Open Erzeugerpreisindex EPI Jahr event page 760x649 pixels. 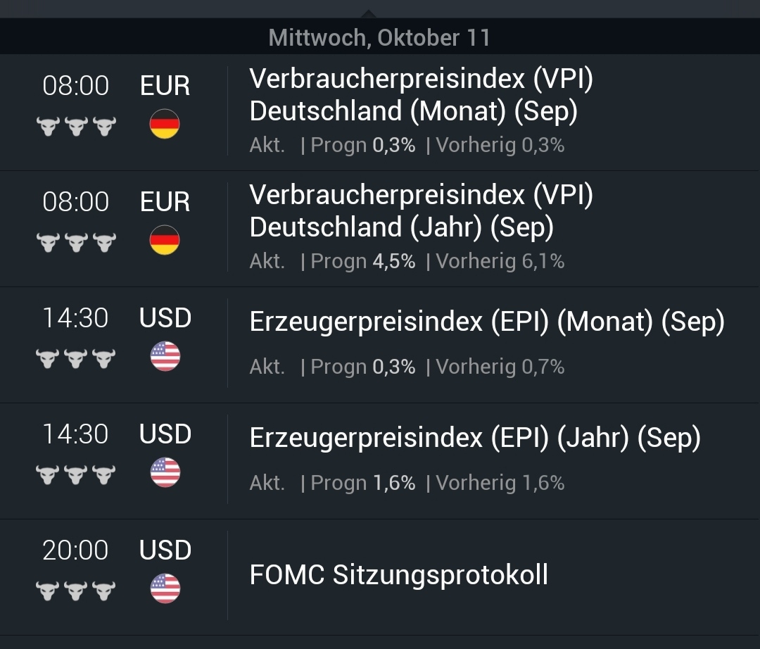point(474,436)
